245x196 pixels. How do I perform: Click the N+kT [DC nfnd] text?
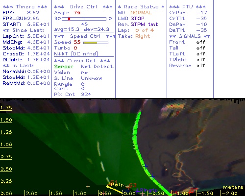(x=76, y=54)
